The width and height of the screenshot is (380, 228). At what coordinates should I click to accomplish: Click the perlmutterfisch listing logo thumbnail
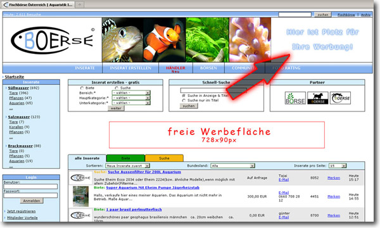point(80,215)
